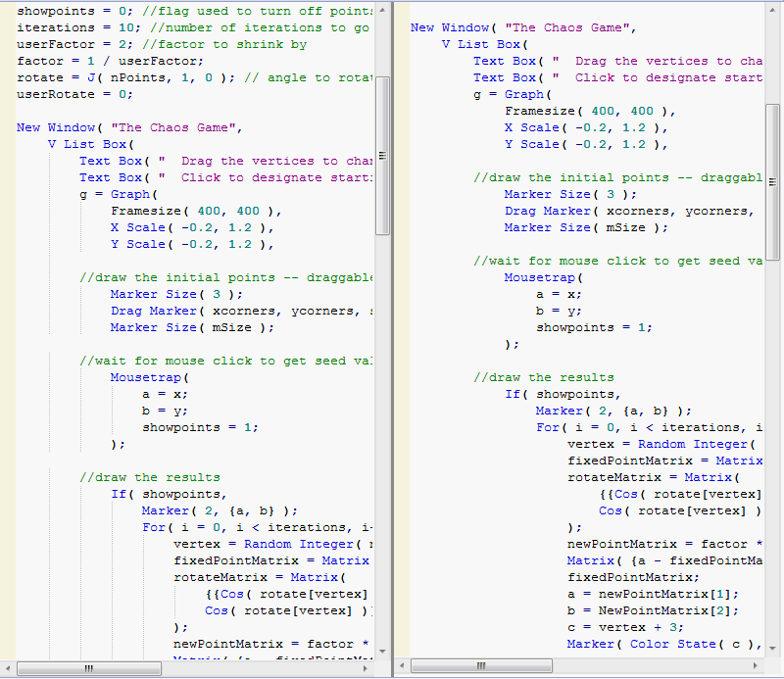Click 'Mousetrap(' in the left pane
784x679 pixels.
point(150,377)
